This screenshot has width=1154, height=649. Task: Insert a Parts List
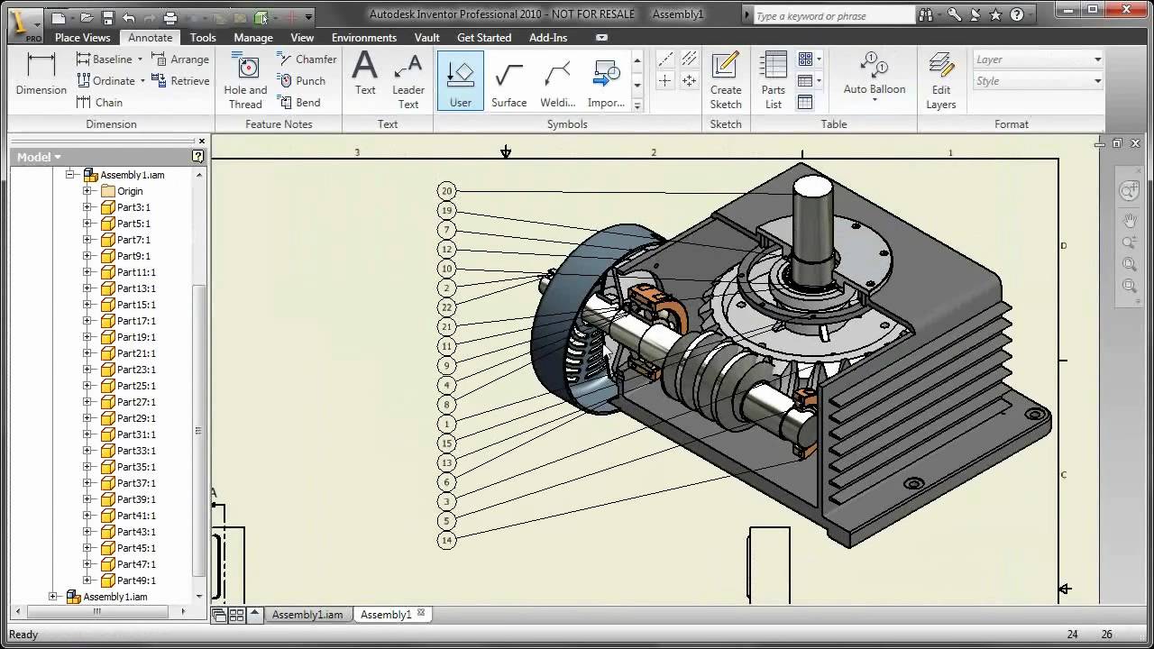click(774, 81)
